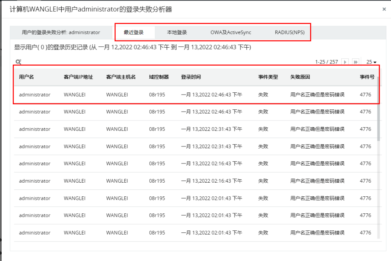Select the RADIUS(NPS) tab
This screenshot has width=391, height=261.
[289, 32]
